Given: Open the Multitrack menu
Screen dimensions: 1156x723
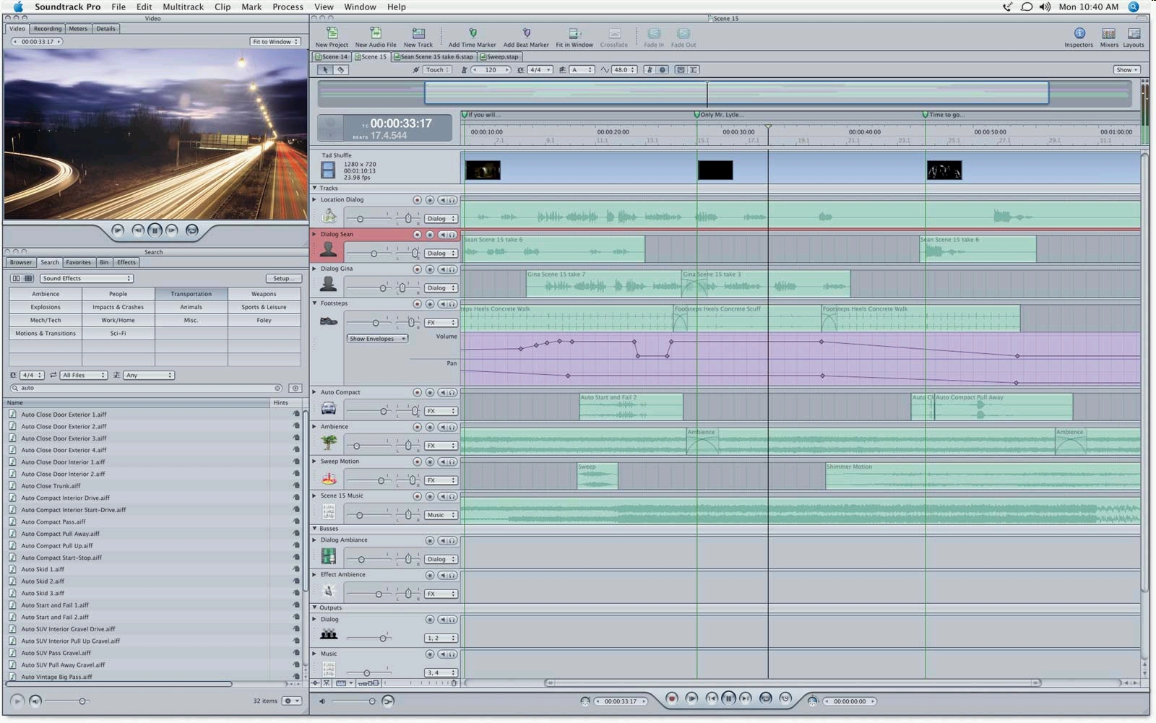Looking at the screenshot, I should point(183,7).
